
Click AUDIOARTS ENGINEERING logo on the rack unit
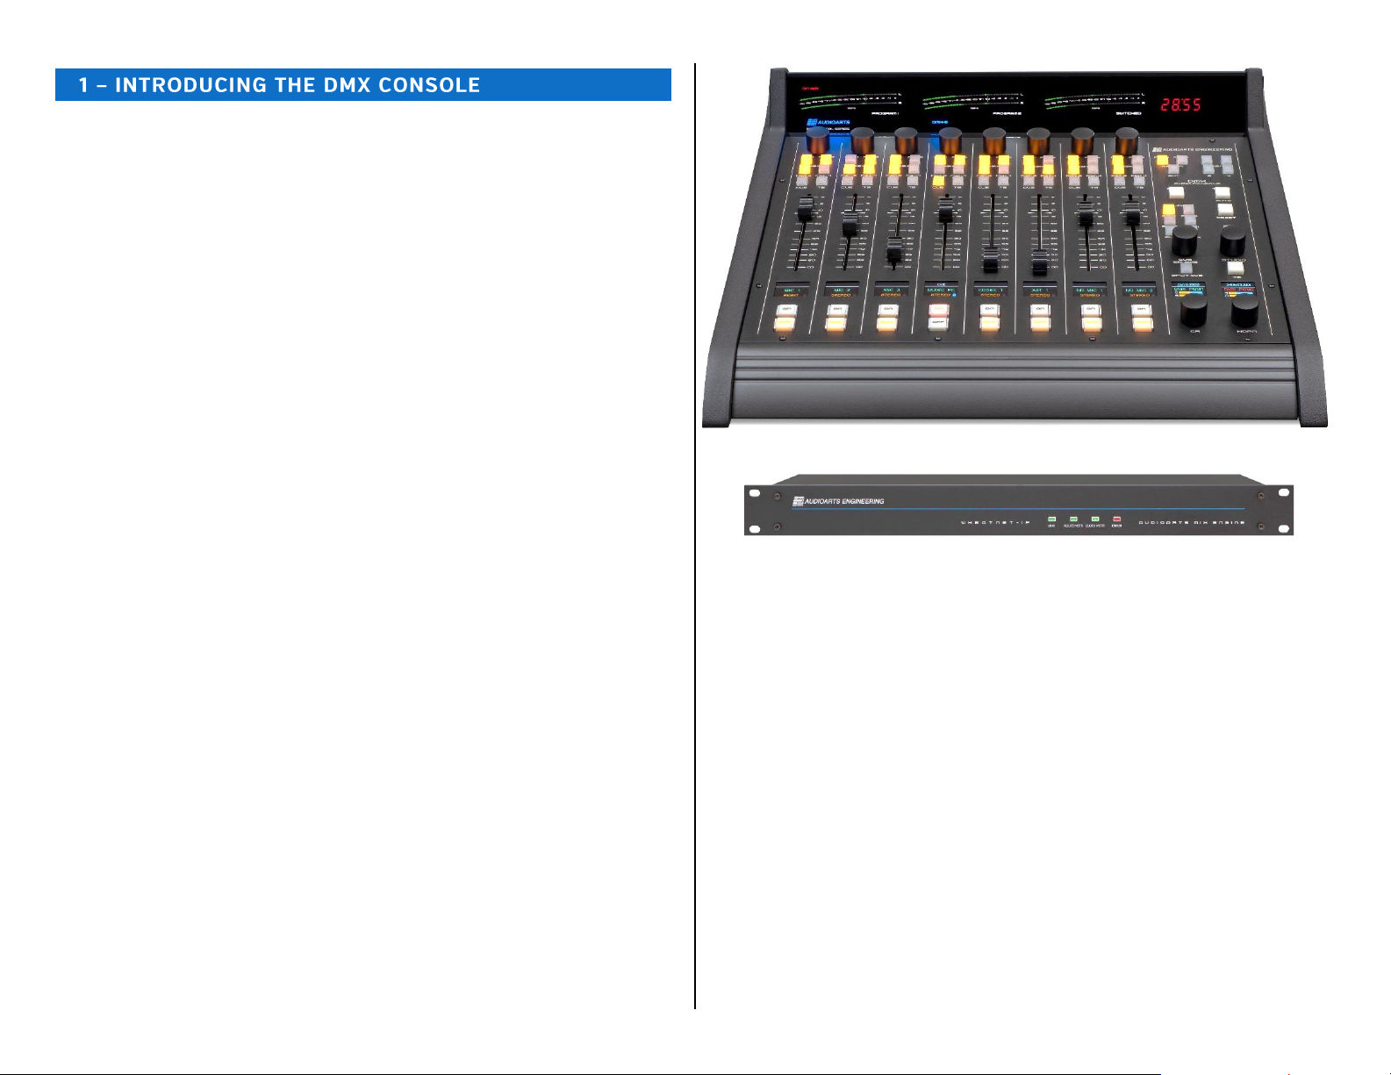(838, 501)
